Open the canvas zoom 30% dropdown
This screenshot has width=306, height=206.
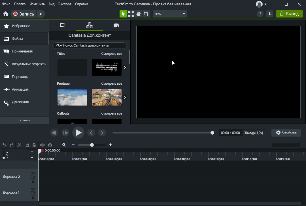pos(170,14)
